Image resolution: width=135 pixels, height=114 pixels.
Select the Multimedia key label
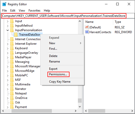(23, 84)
